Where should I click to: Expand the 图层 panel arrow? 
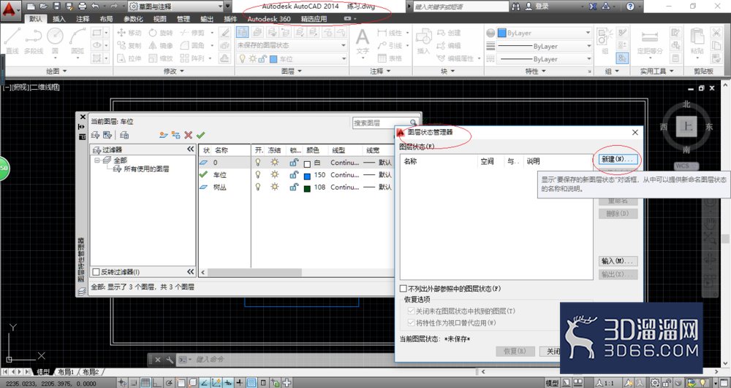click(x=300, y=71)
